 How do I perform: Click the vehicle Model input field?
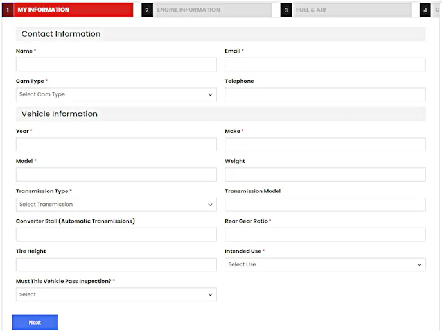[116, 174]
